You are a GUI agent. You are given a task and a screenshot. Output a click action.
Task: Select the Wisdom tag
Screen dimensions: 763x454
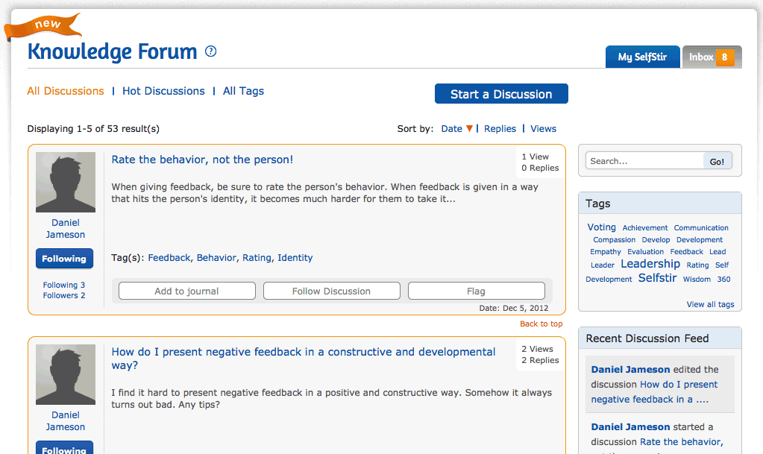(697, 280)
